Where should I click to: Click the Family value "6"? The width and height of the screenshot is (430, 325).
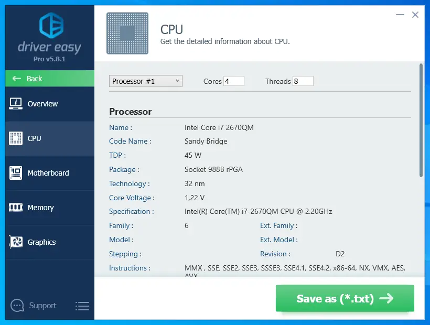pos(187,225)
